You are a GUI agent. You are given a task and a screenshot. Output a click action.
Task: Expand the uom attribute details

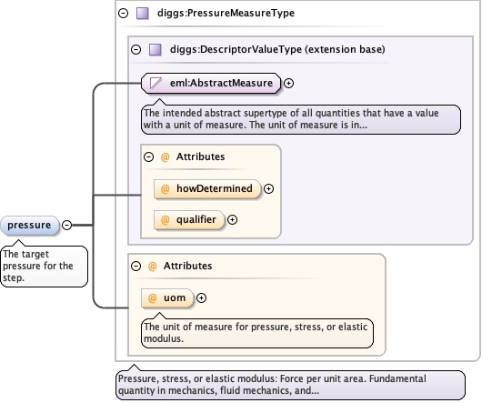click(x=201, y=297)
